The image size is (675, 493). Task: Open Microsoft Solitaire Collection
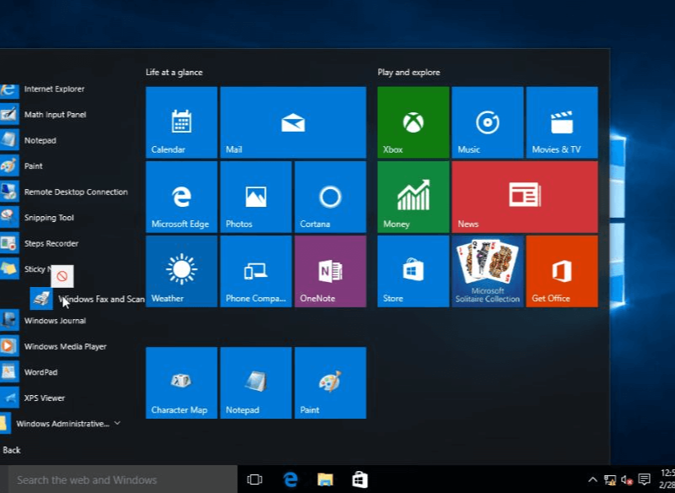coord(488,270)
